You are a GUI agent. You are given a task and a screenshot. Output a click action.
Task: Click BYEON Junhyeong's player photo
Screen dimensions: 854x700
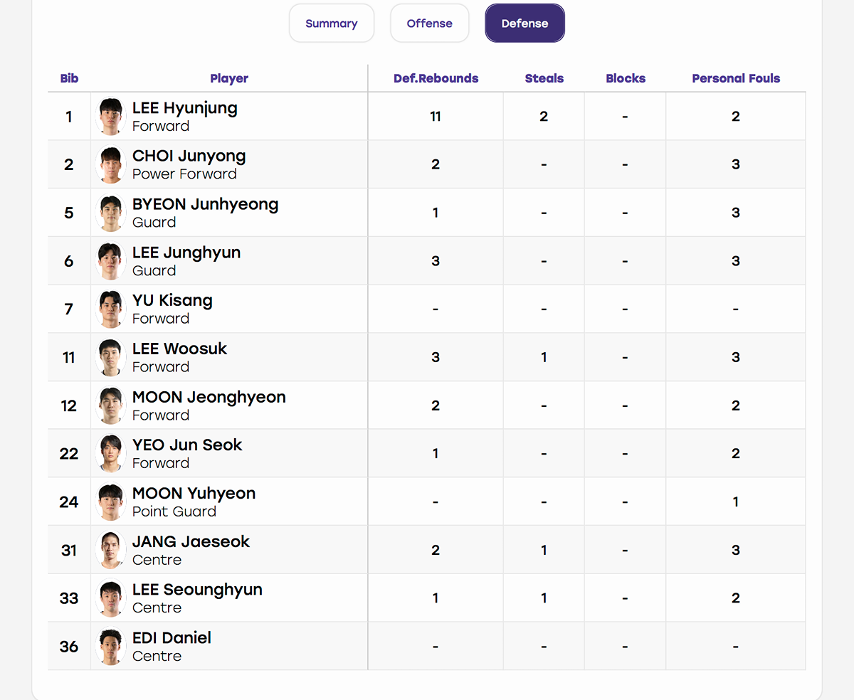(111, 213)
